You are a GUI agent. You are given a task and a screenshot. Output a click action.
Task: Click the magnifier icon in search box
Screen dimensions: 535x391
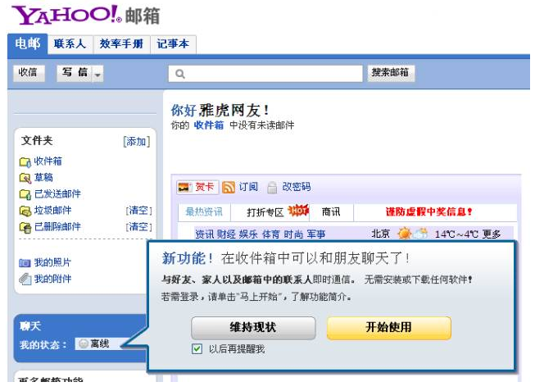180,74
